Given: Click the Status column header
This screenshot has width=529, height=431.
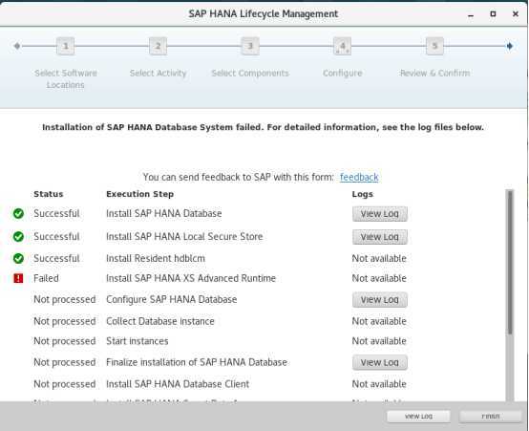Looking at the screenshot, I should (49, 194).
